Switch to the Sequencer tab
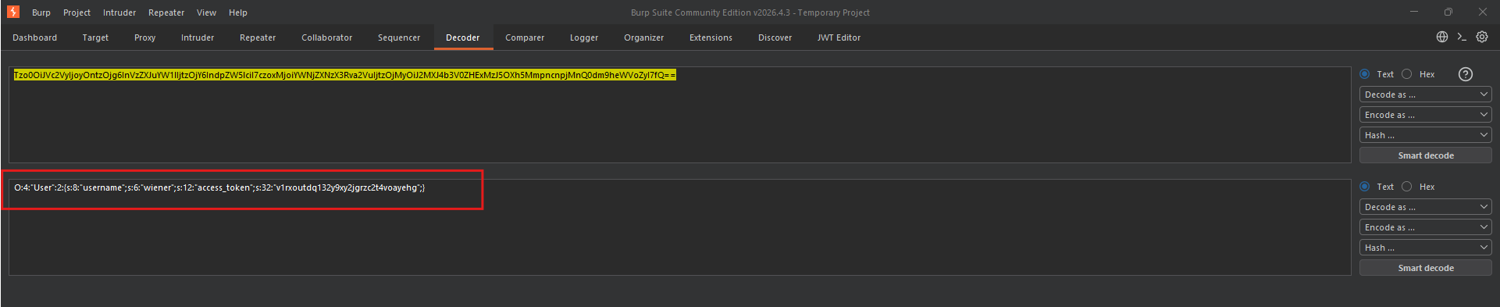This screenshot has height=307, width=1500. [399, 37]
